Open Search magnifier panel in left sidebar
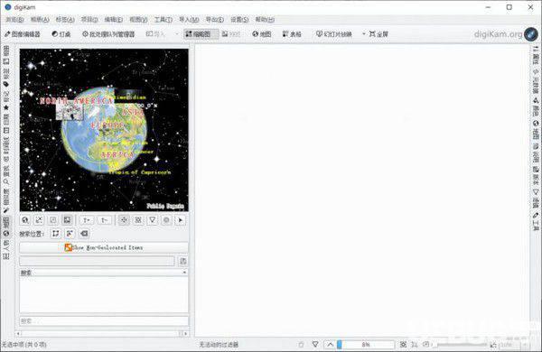 (6, 175)
